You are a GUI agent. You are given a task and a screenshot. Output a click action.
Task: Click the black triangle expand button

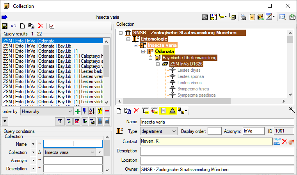coord(5,121)
